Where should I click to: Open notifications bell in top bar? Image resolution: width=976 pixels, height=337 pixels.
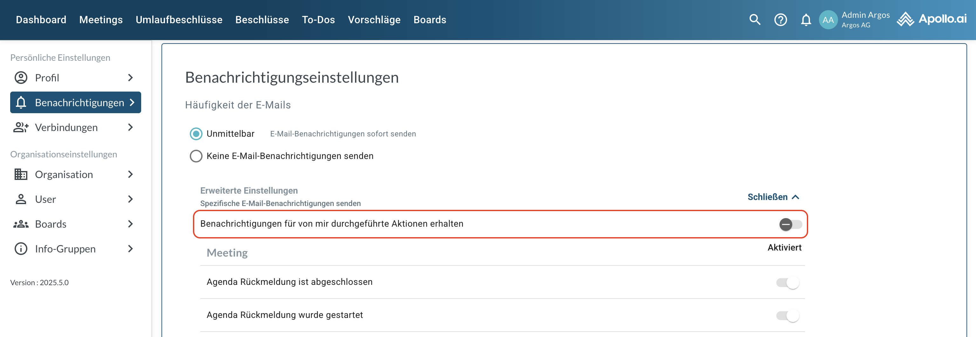point(806,20)
